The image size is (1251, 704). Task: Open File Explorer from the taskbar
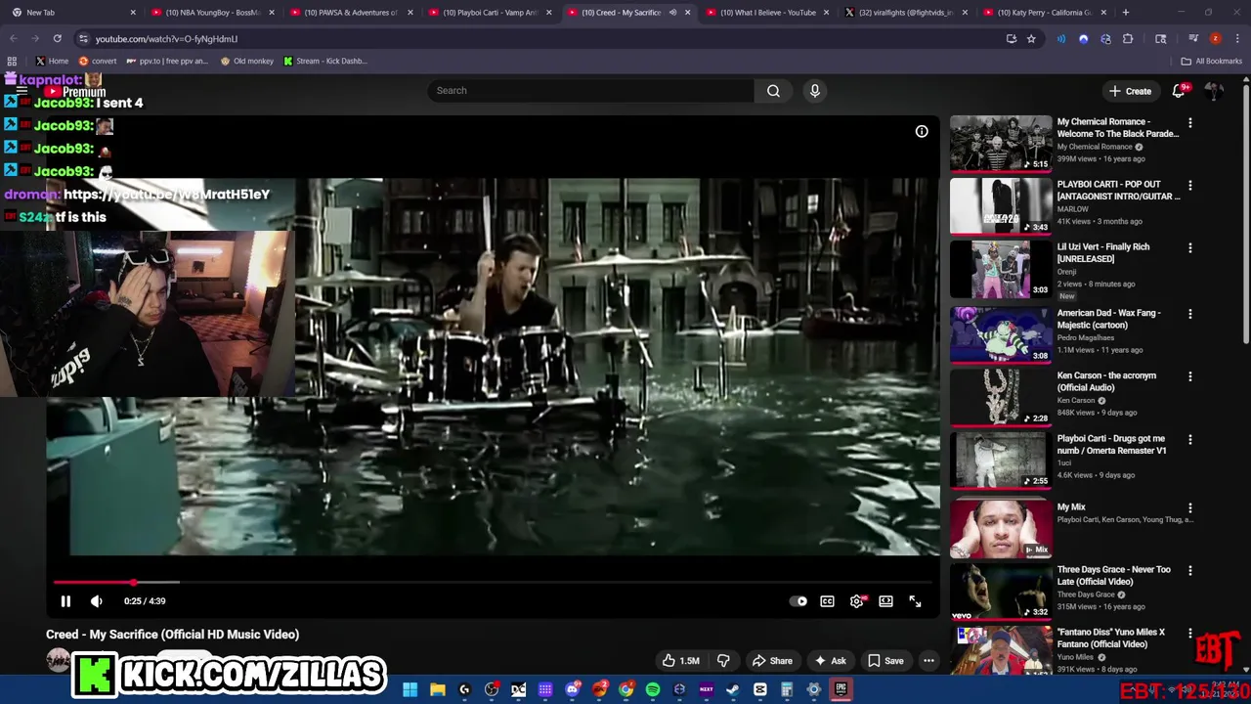coord(438,690)
